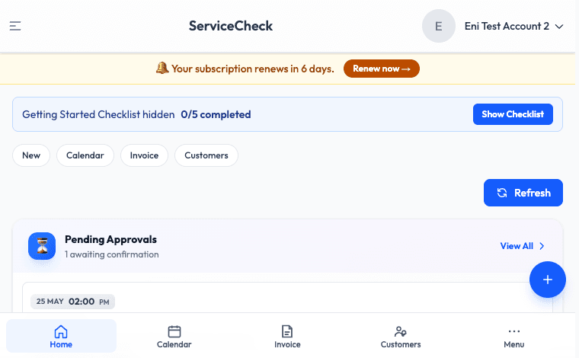579x358 pixels.
Task: Expand the Eni Test Account 2 dropdown
Action: (x=513, y=26)
